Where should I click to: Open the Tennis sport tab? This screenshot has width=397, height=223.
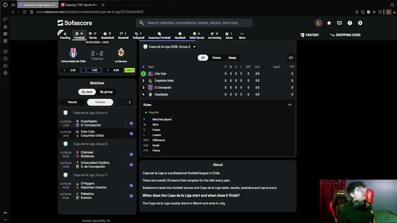93,36
